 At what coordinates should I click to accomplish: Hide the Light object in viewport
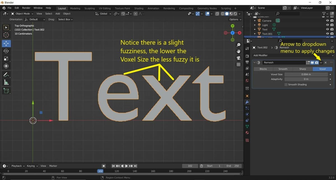click(328, 25)
